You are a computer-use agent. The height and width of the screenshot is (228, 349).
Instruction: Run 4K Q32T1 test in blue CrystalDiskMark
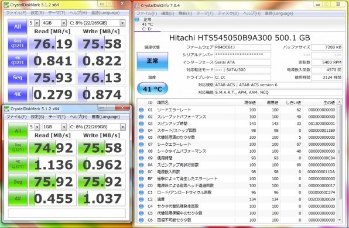point(18,60)
